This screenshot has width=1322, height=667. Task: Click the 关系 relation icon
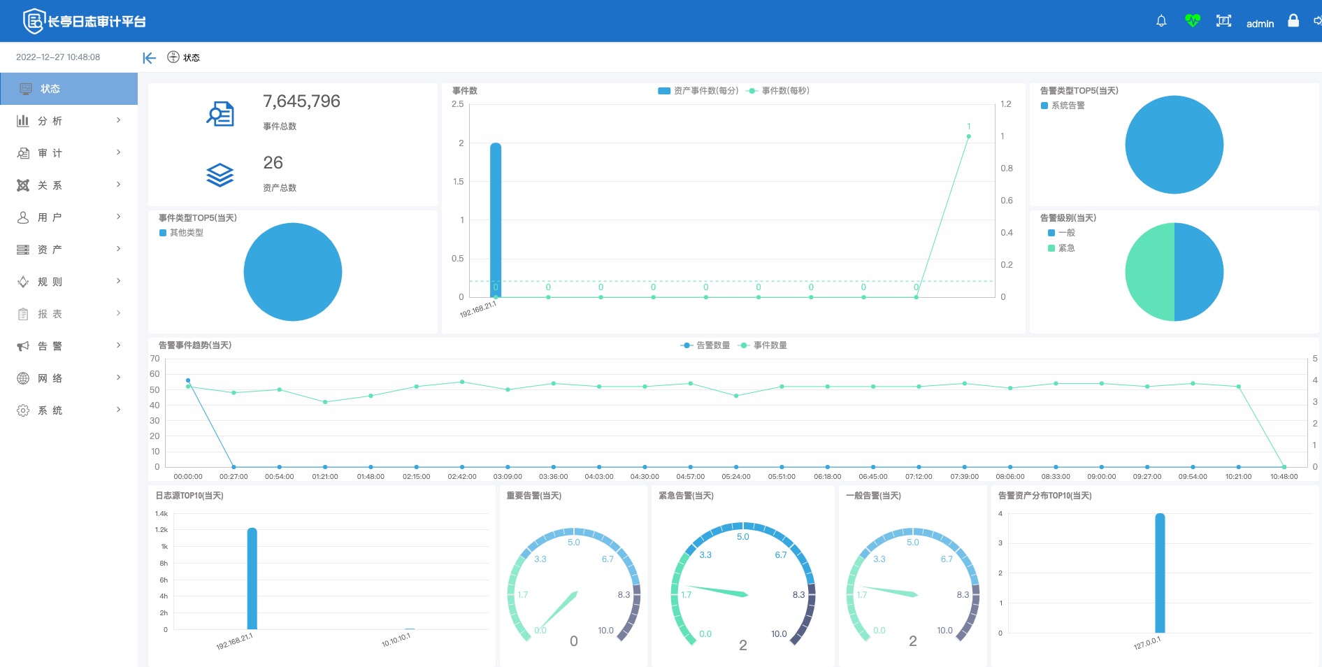[23, 185]
